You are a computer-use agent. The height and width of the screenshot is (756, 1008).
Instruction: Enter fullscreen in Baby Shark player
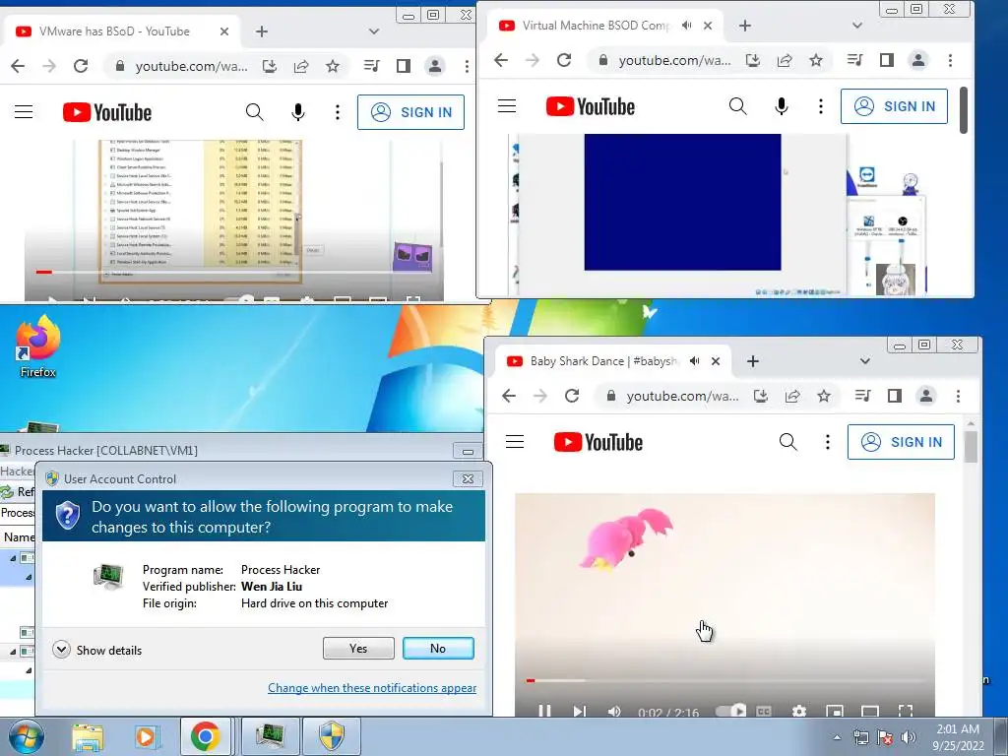coord(906,711)
